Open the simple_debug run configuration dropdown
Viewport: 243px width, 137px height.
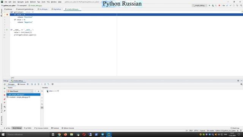[x=199, y=5]
